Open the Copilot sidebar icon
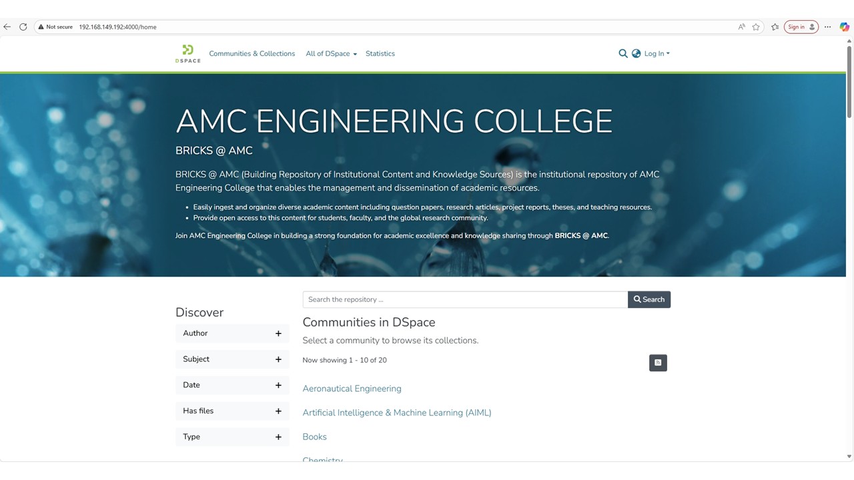854x480 pixels. pos(844,27)
